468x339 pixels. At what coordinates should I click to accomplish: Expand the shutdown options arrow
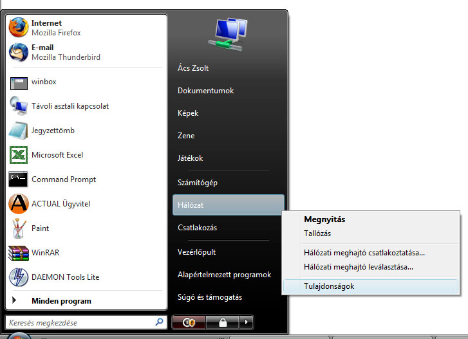point(247,322)
